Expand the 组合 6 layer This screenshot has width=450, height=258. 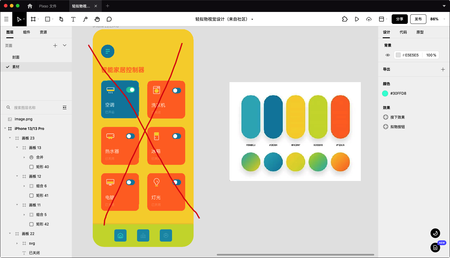[24, 186]
